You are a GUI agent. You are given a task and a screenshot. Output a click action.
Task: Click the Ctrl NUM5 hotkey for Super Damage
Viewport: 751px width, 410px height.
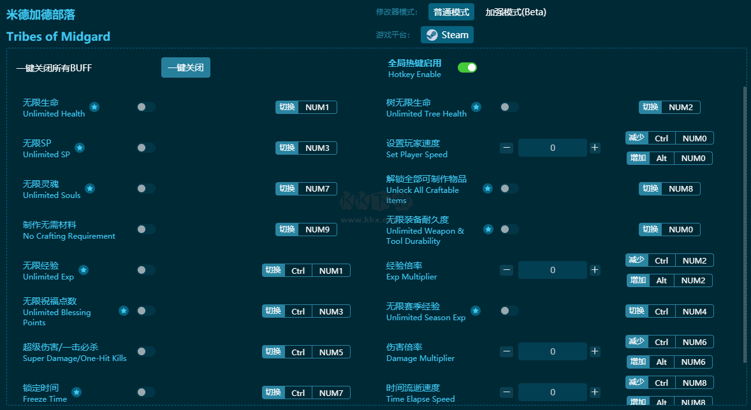[306, 351]
